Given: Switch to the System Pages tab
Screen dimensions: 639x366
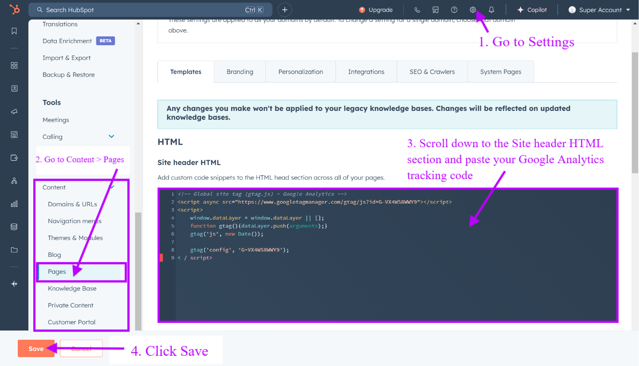Looking at the screenshot, I should 501,72.
